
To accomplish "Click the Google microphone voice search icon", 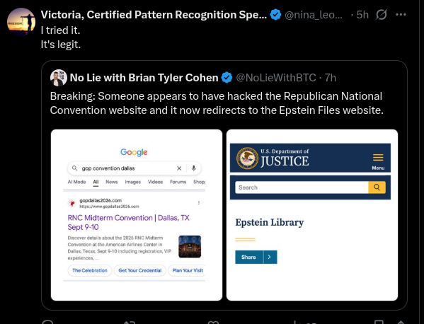I will [x=194, y=168].
